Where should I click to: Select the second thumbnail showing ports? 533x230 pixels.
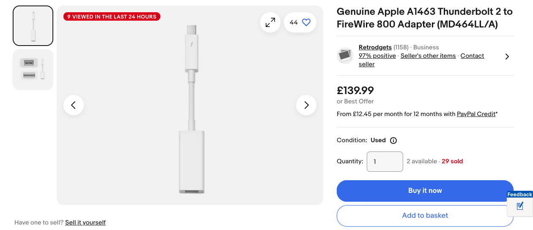33,70
